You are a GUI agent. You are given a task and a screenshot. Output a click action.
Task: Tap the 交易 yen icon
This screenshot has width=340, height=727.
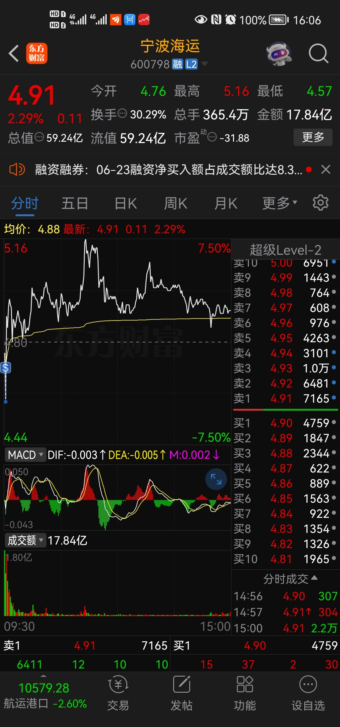click(x=118, y=684)
